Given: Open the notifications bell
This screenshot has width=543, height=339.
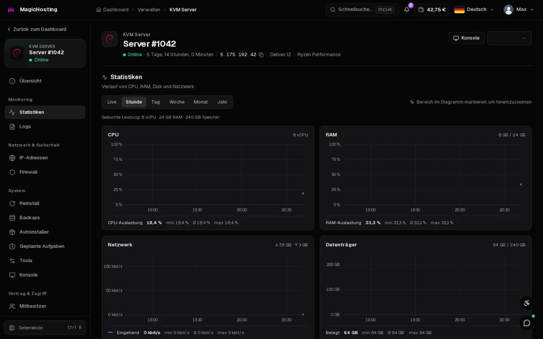Looking at the screenshot, I should [407, 9].
